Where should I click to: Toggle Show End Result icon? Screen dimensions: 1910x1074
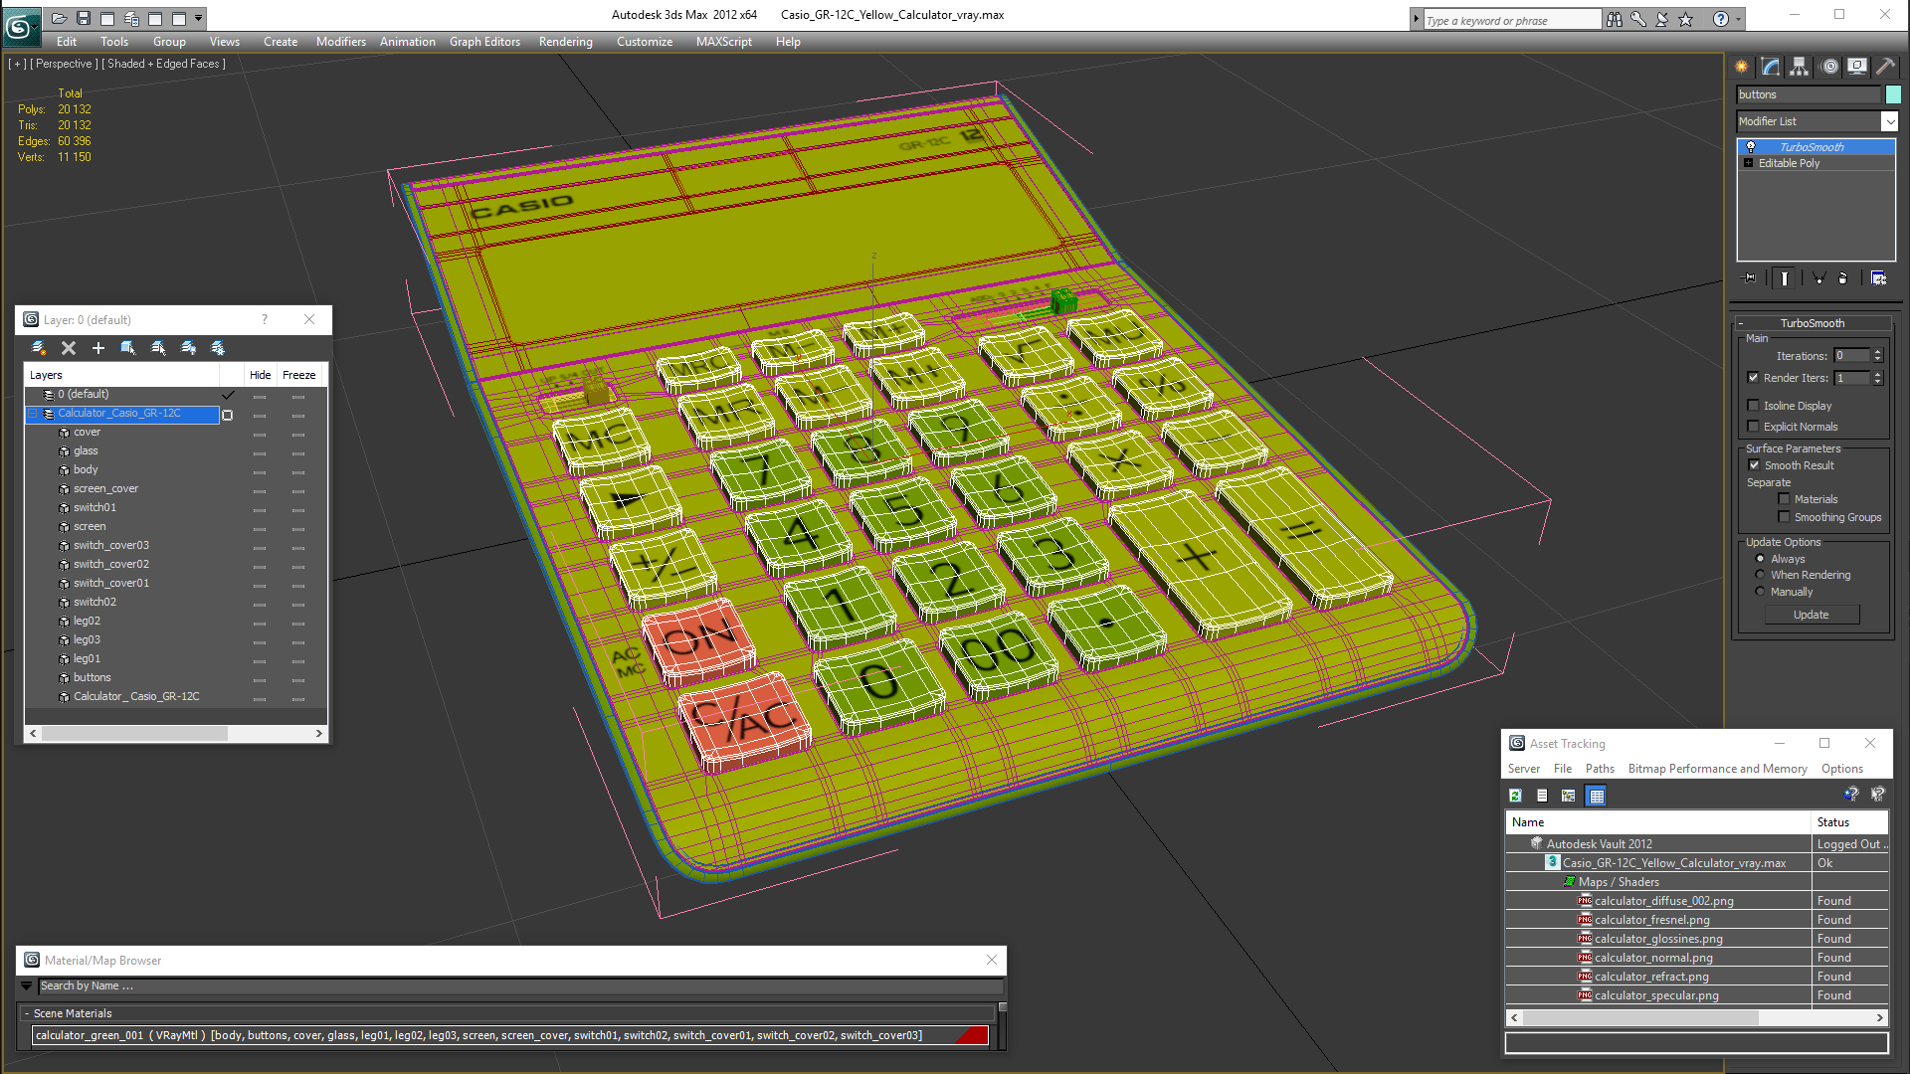click(x=1785, y=278)
